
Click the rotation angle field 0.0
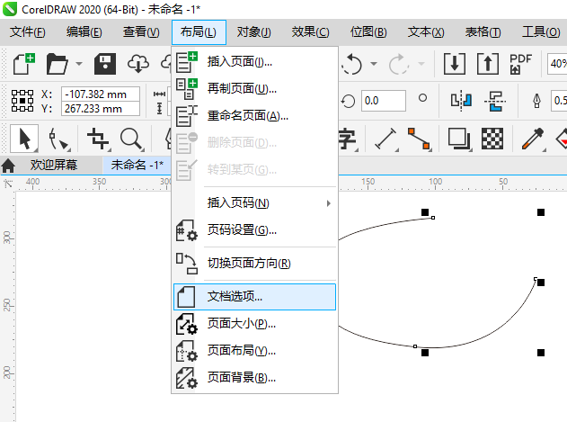pyautogui.click(x=384, y=101)
